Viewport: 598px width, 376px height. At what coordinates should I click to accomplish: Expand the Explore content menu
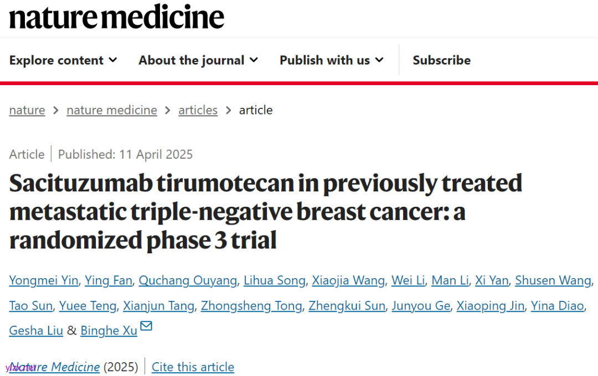pos(63,60)
